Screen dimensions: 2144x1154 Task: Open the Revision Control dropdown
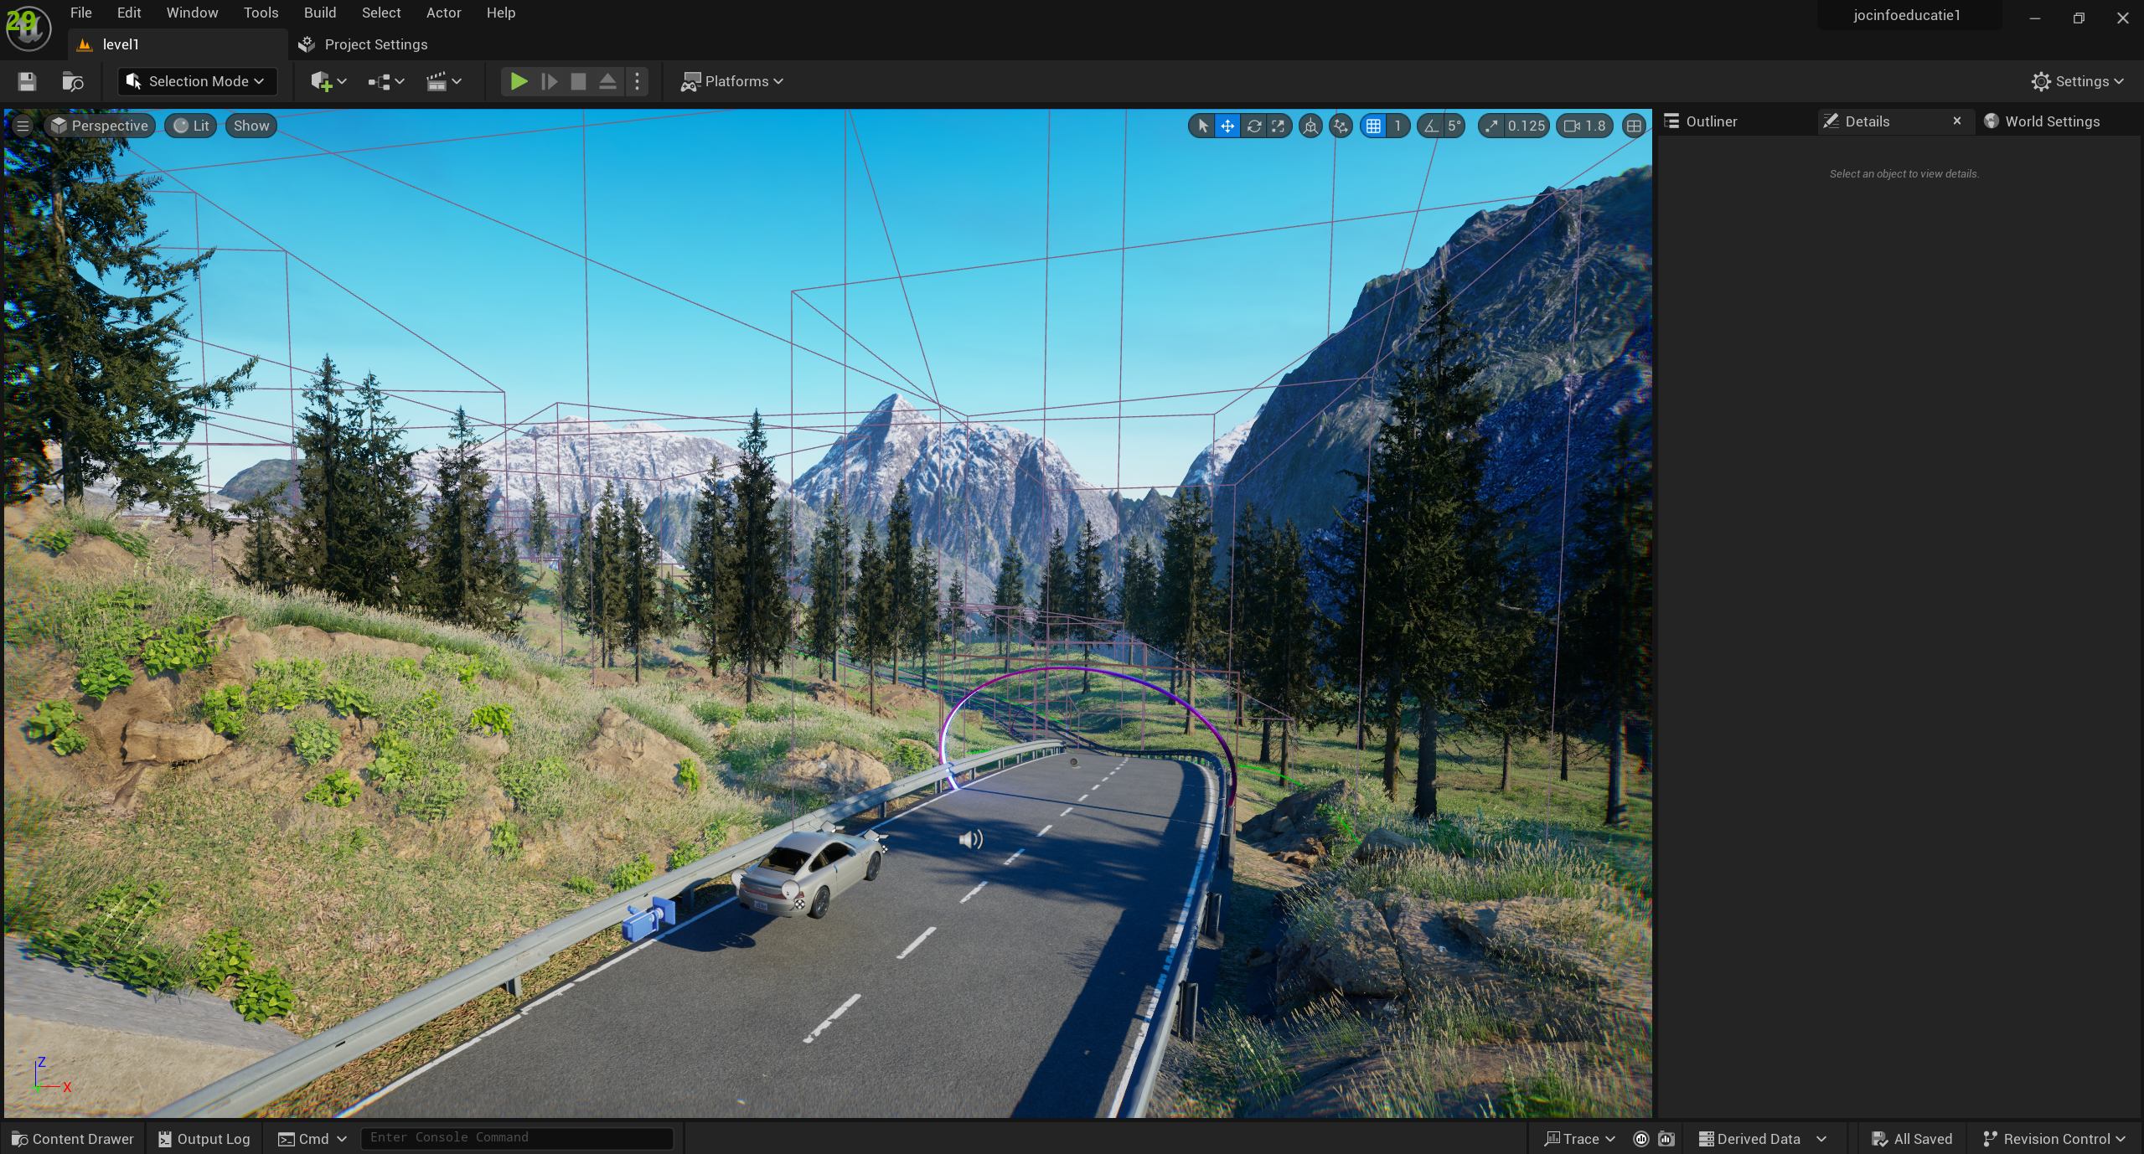(2054, 1139)
